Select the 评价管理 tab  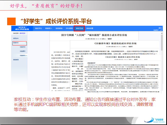pyautogui.click(x=69, y=28)
